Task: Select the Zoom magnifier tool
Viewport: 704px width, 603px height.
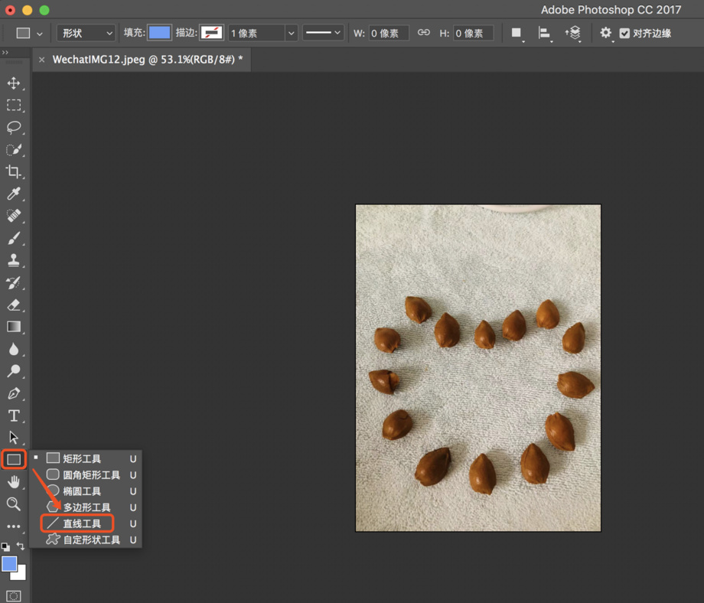Action: click(x=14, y=504)
